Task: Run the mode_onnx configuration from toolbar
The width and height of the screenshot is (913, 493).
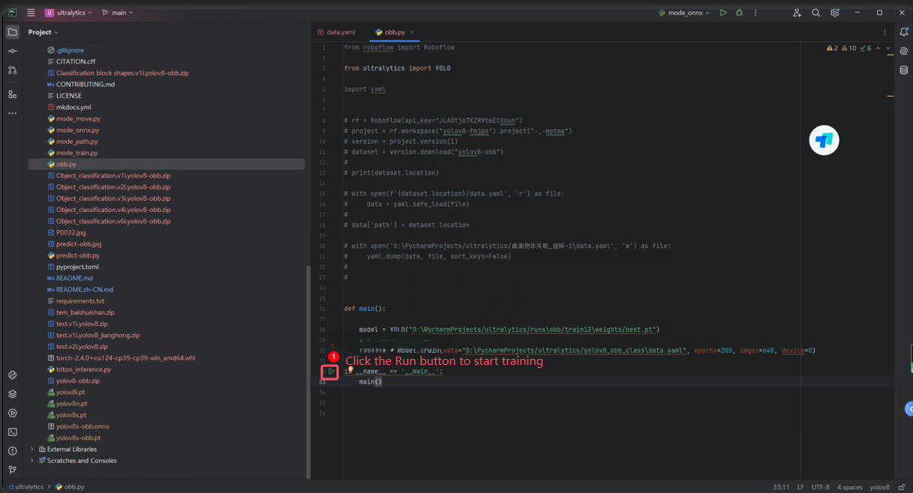Action: [x=723, y=13]
